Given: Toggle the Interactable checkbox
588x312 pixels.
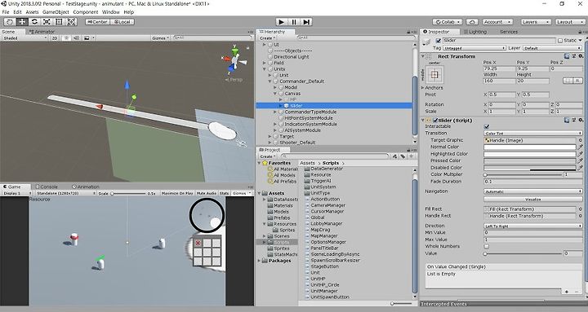Looking at the screenshot, I should click(487, 127).
